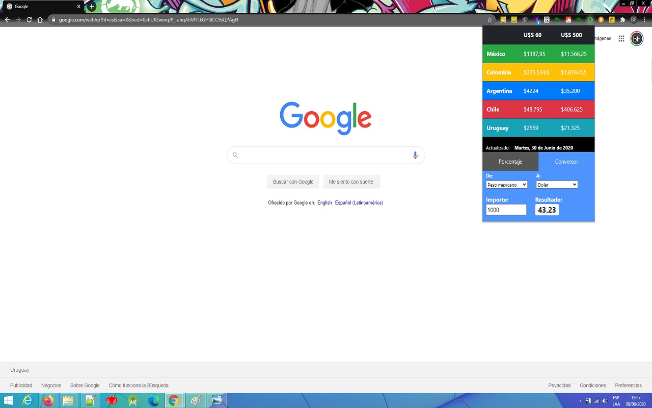This screenshot has height=408, width=652.
Task: Click México value $1387,95
Action: pos(534,54)
